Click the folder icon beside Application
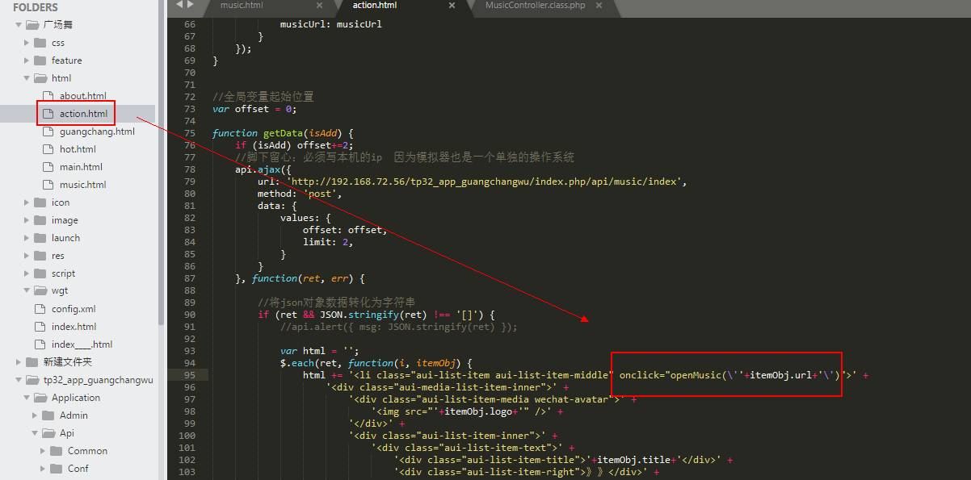 pyautogui.click(x=40, y=398)
